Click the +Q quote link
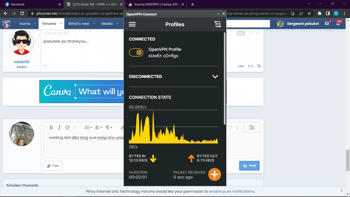 tap(250, 66)
